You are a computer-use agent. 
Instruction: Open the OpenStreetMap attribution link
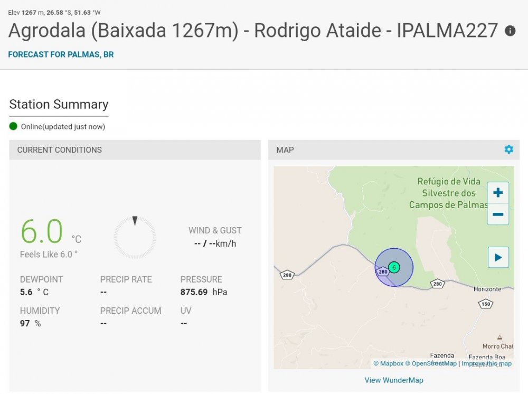click(431, 363)
